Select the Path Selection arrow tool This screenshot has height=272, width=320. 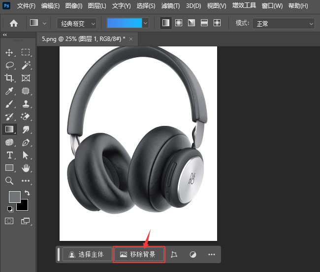[x=26, y=155]
